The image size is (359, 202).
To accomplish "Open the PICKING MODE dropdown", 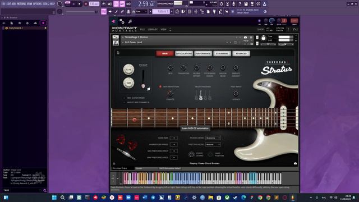I will coord(213,138).
